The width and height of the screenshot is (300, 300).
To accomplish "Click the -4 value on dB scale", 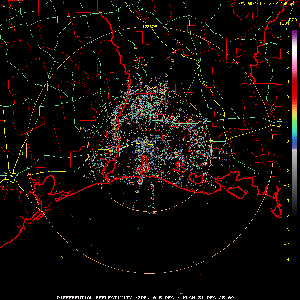I will click(x=286, y=200).
